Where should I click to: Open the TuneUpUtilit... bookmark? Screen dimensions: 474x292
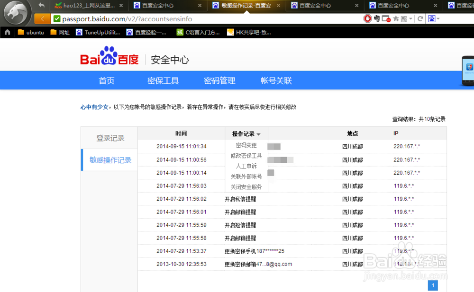[x=98, y=32]
